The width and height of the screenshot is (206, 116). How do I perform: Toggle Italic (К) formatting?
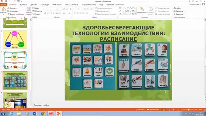pyautogui.click(x=48, y=13)
